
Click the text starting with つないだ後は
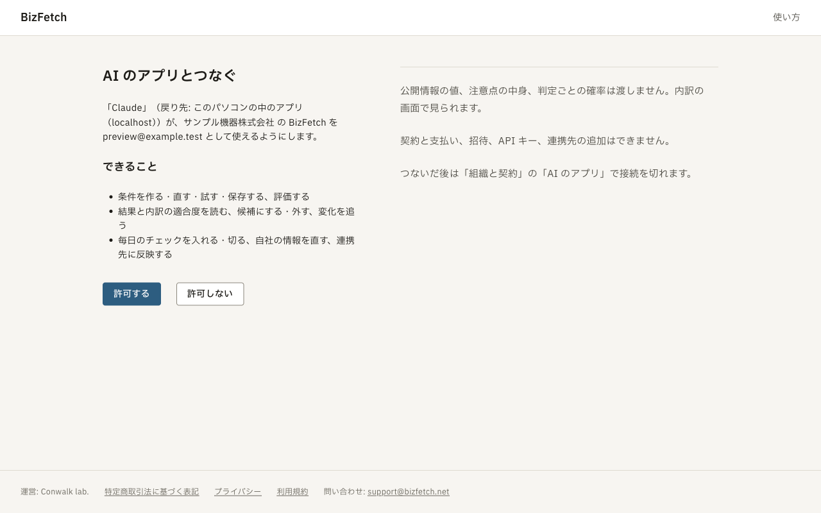click(x=548, y=173)
